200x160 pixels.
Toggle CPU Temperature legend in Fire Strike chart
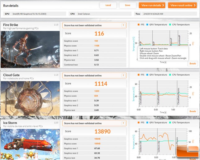tap(179, 24)
